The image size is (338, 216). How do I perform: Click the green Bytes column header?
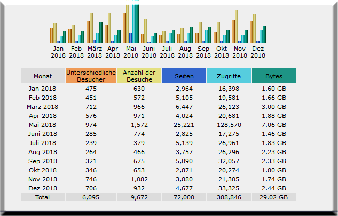tap(273, 76)
